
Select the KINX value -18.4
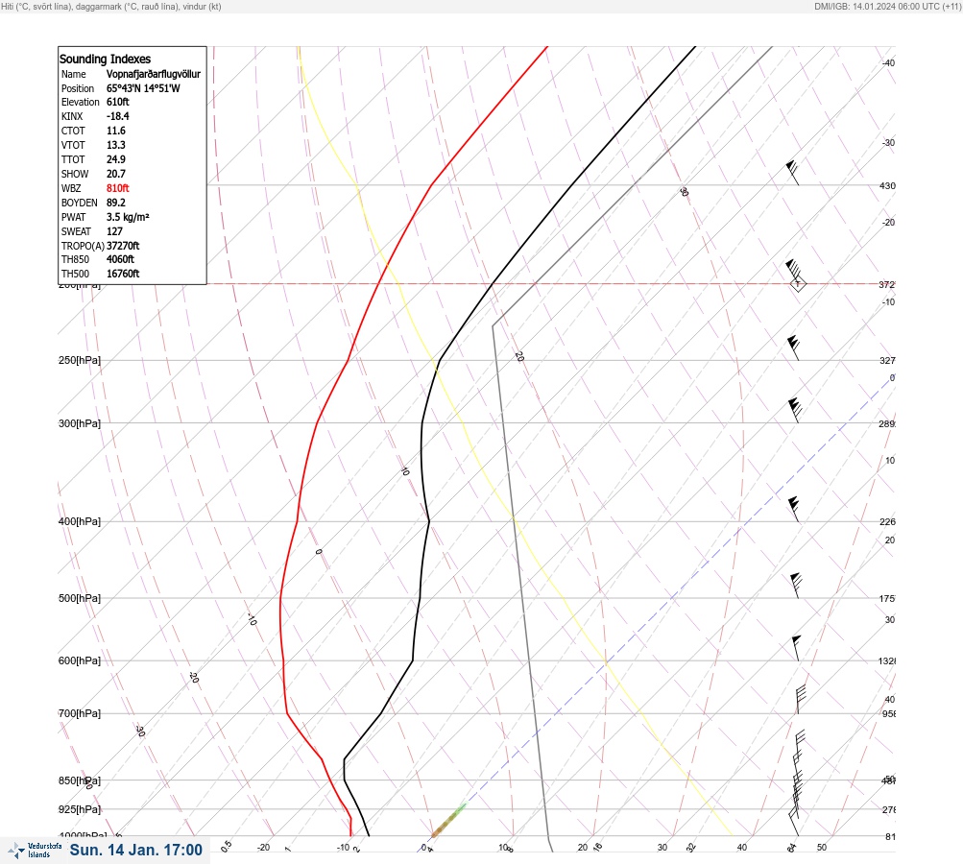(118, 116)
